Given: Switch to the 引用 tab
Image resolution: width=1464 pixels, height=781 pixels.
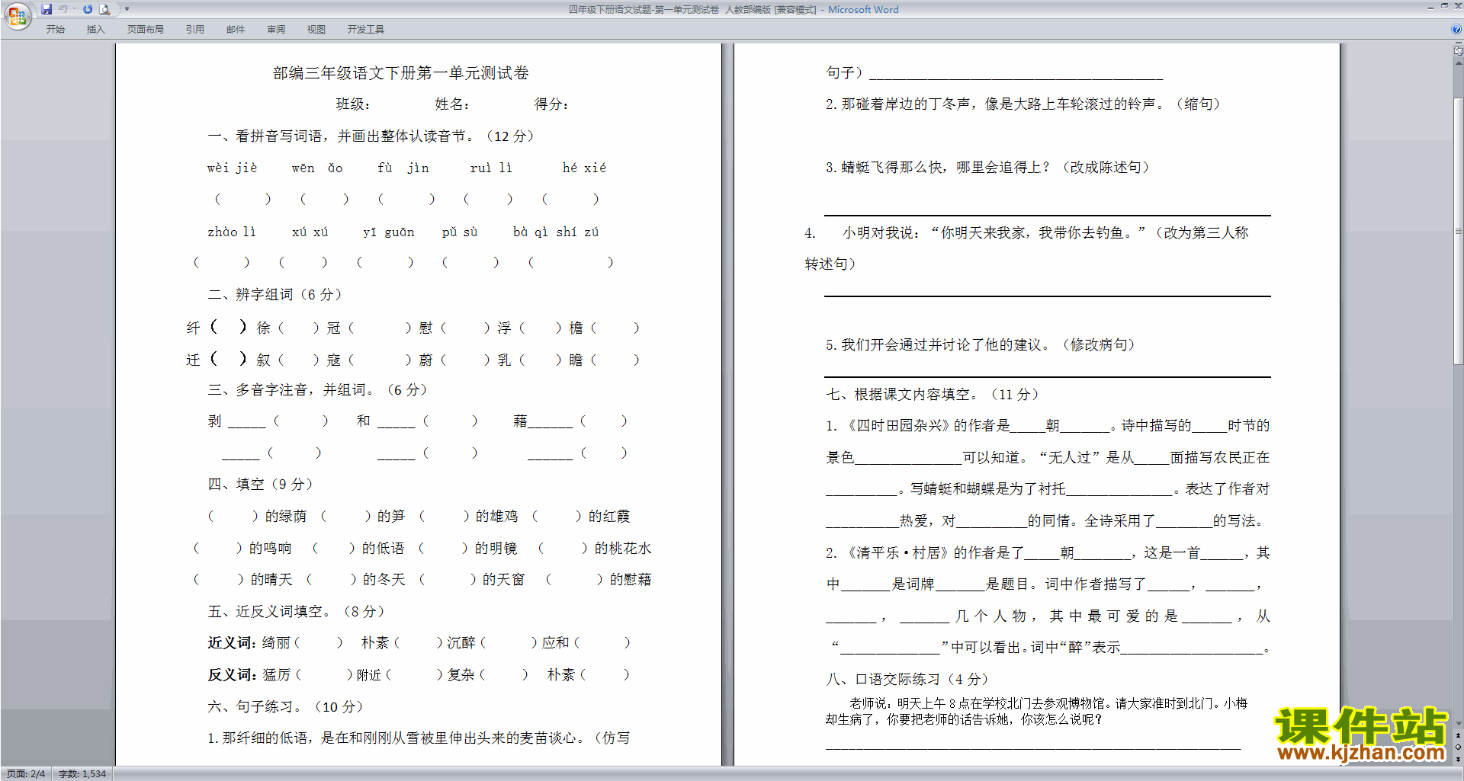Looking at the screenshot, I should (194, 29).
